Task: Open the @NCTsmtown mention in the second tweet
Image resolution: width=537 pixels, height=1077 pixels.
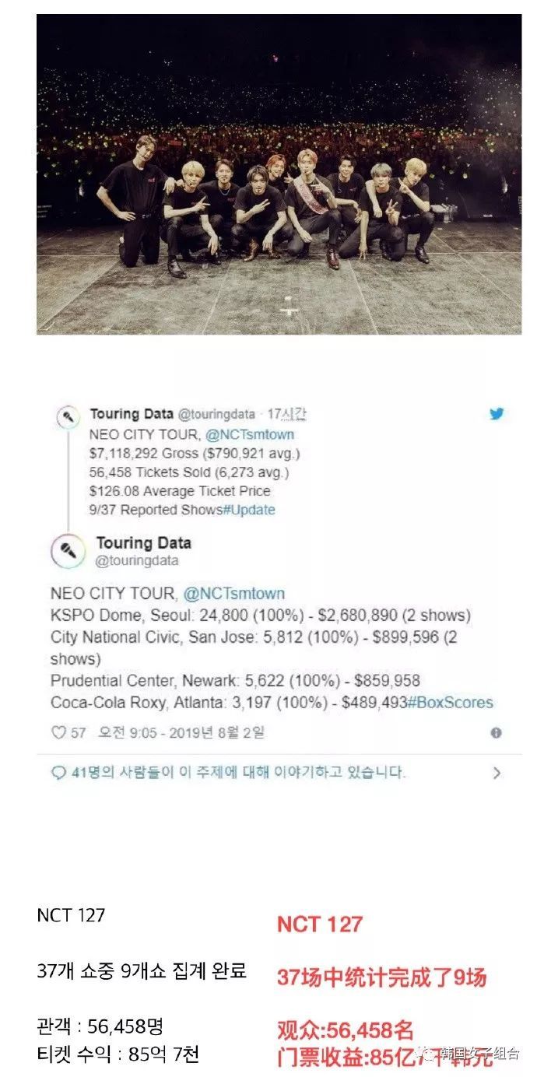Action: point(233,594)
